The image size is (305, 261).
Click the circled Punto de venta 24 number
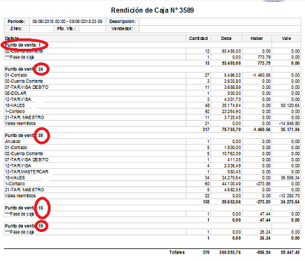point(41,69)
